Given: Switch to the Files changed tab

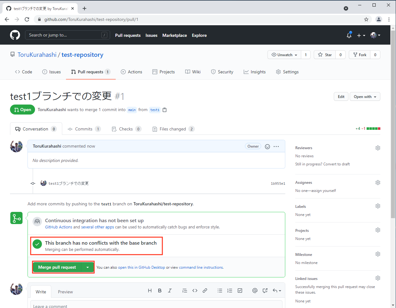Looking at the screenshot, I should coord(173,129).
